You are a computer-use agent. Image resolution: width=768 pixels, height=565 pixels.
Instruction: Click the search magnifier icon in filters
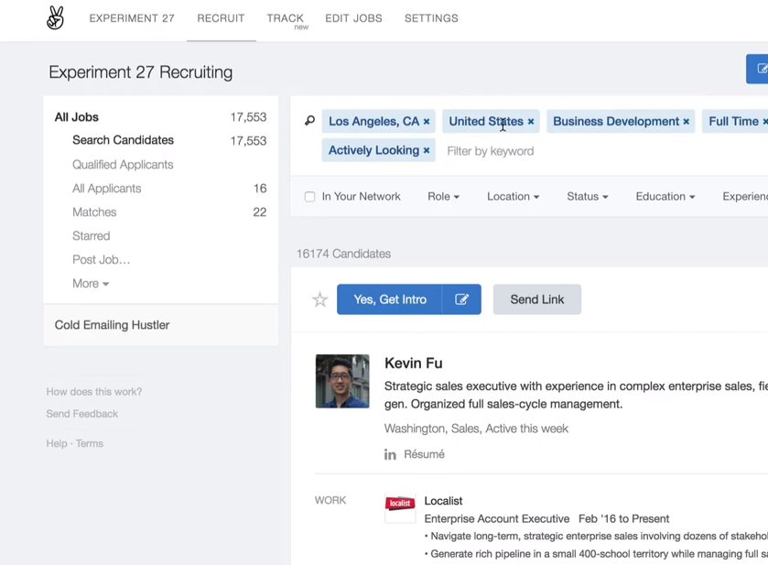pyautogui.click(x=310, y=121)
